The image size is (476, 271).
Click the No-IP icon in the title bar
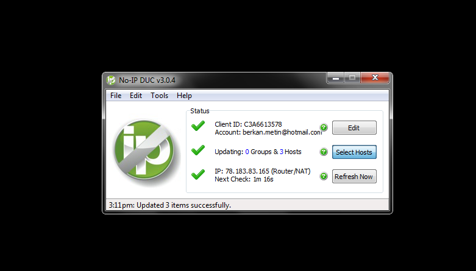pyautogui.click(x=111, y=80)
